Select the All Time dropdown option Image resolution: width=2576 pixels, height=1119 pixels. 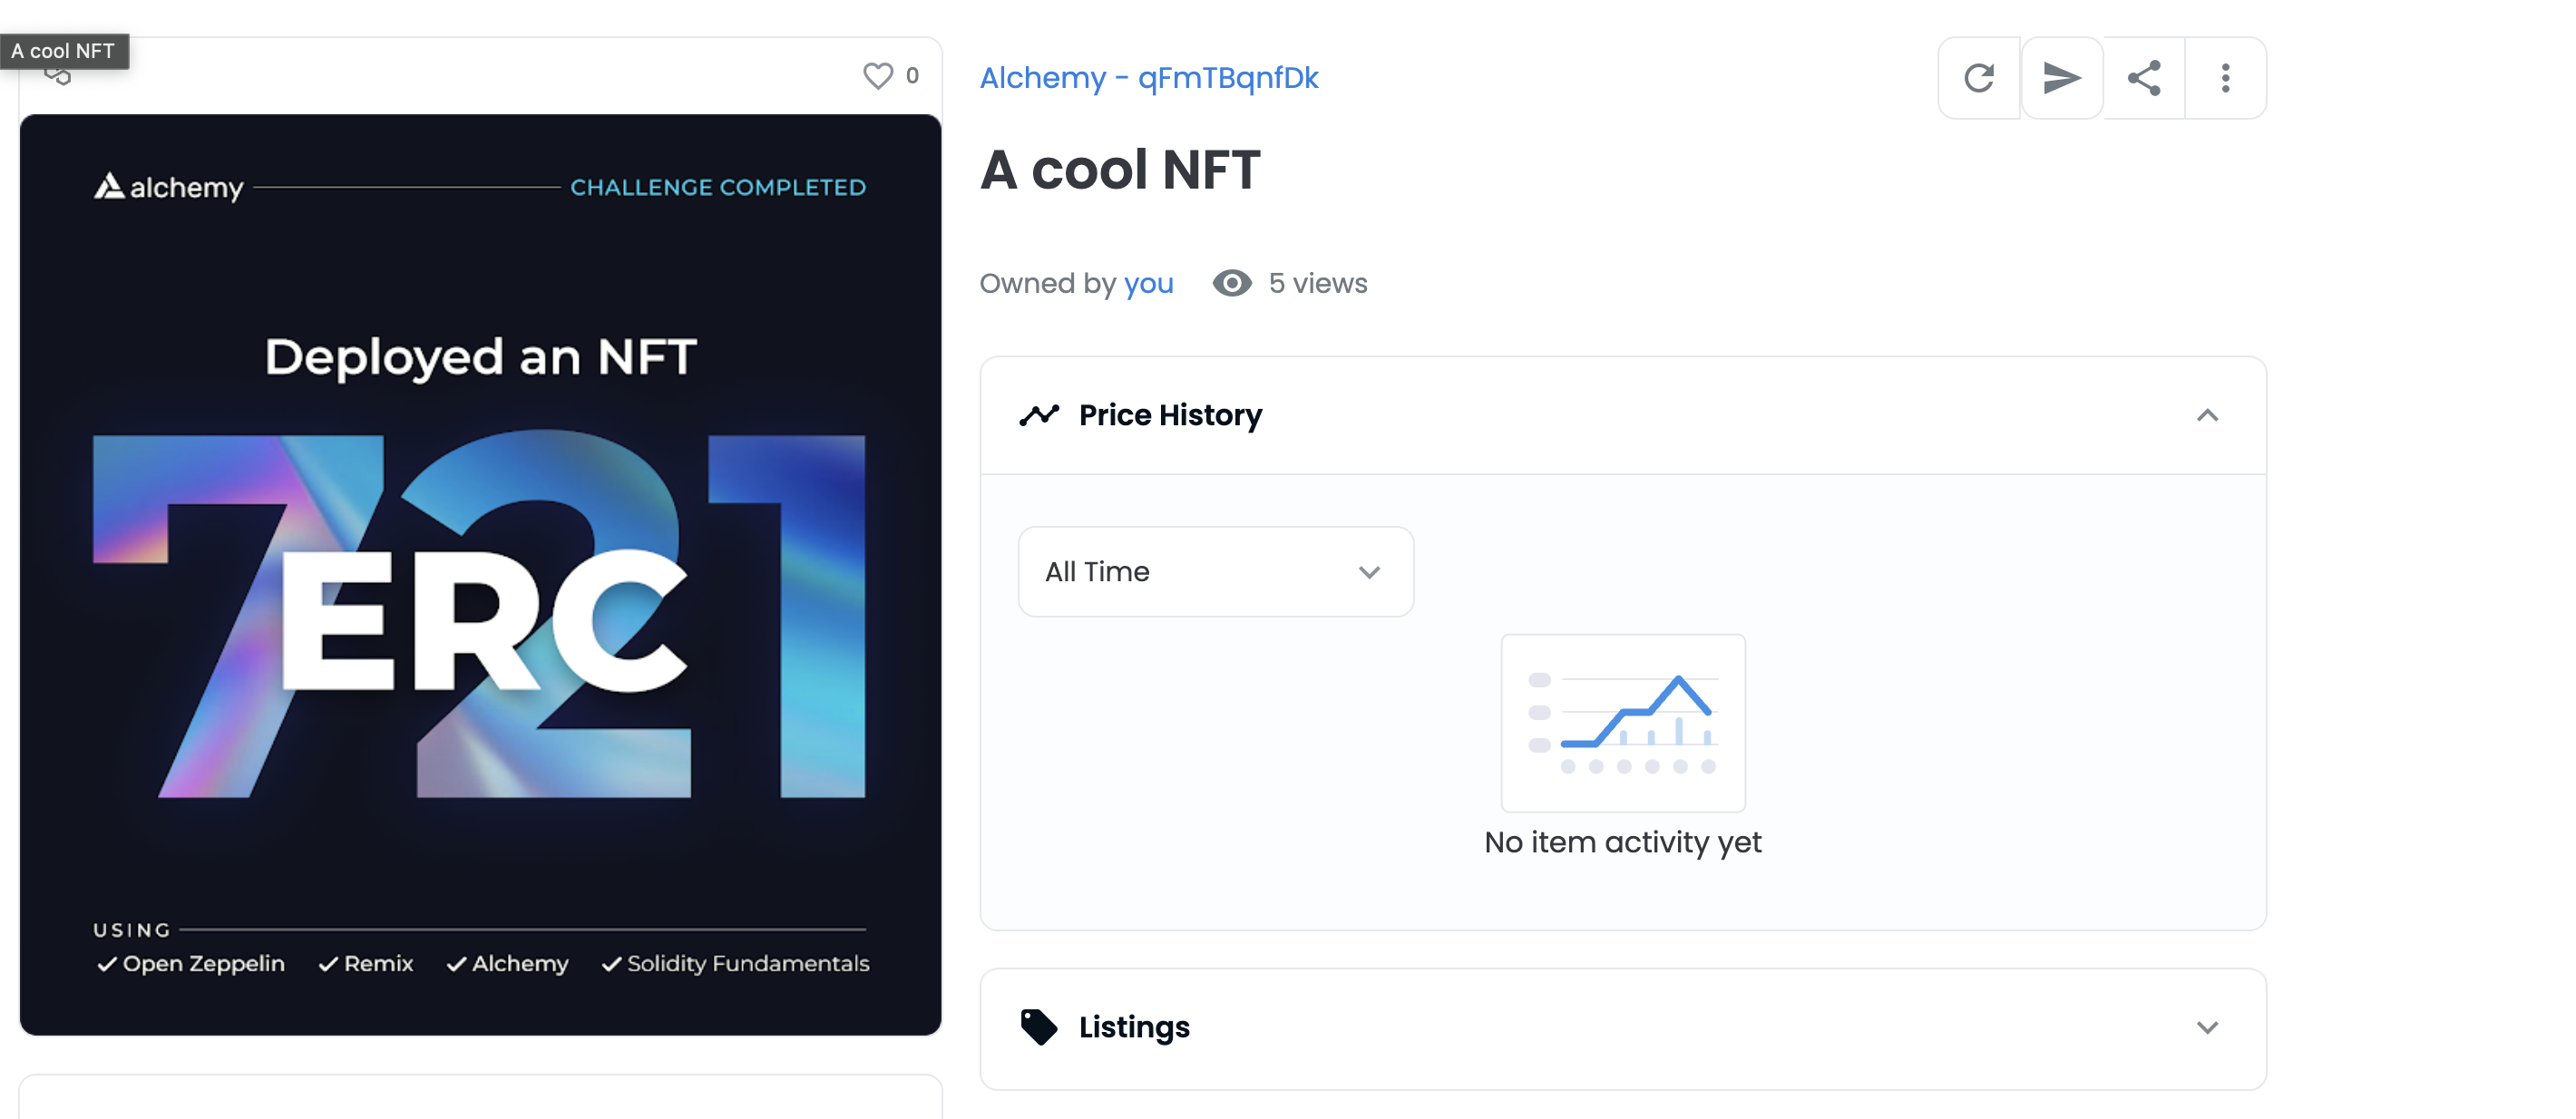coord(1213,572)
